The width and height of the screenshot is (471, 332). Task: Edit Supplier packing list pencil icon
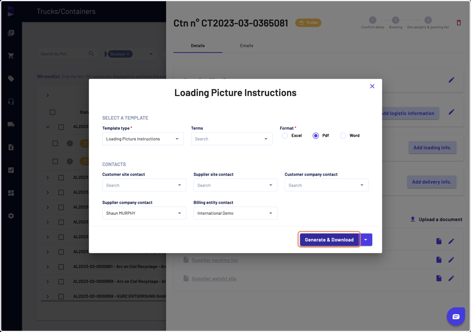coord(451,260)
